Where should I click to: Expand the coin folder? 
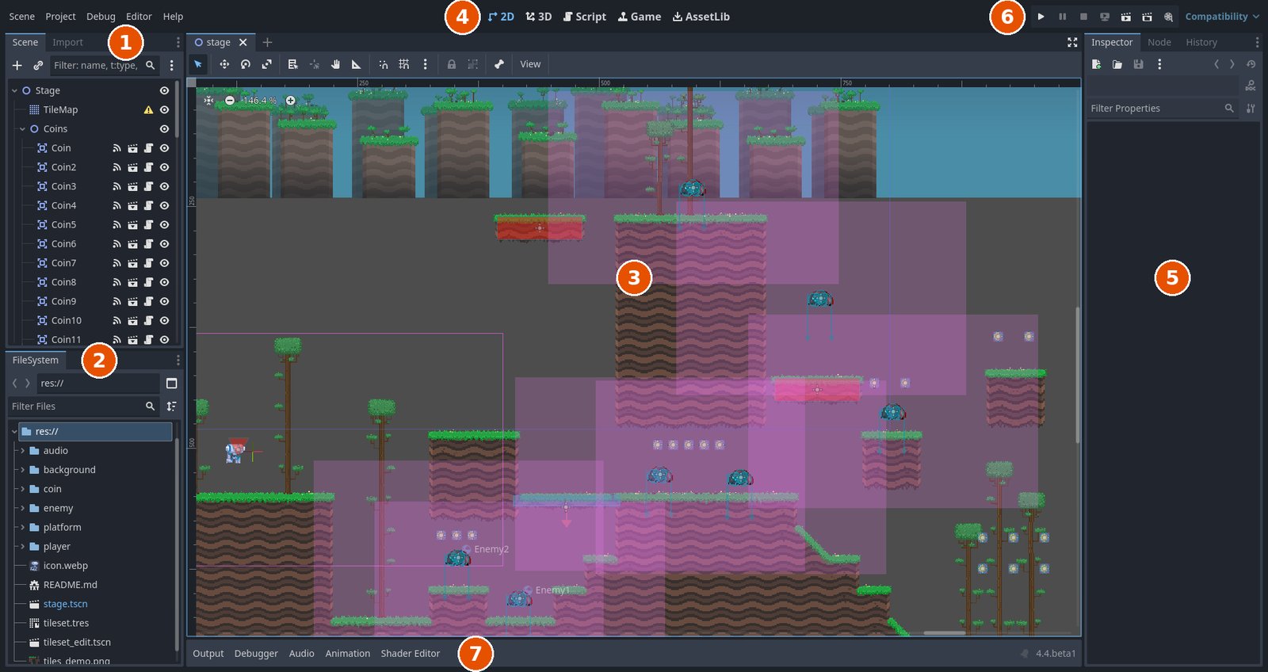[22, 489]
